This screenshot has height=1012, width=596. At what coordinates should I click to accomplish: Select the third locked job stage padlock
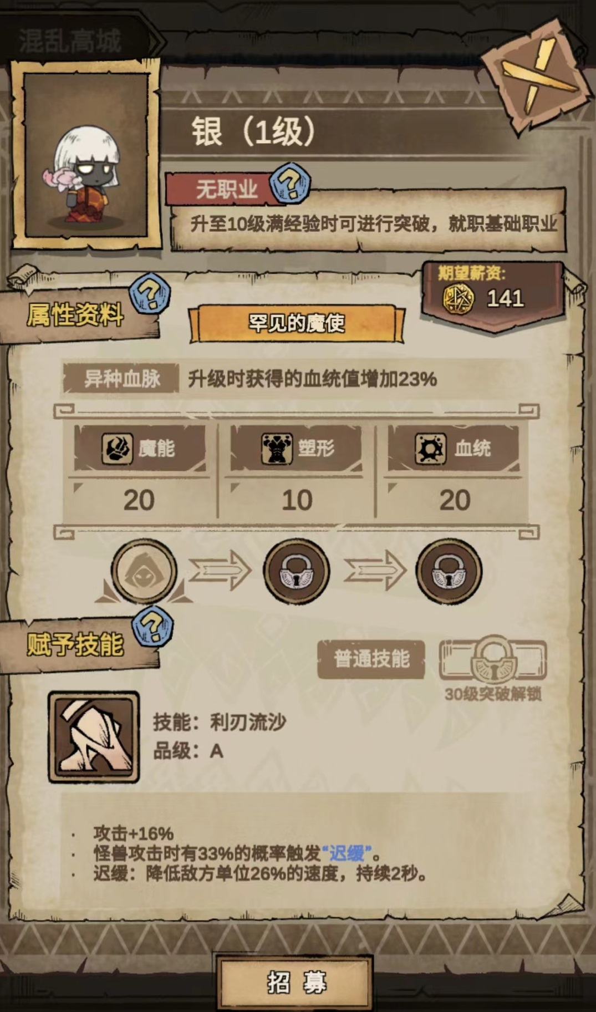click(449, 571)
